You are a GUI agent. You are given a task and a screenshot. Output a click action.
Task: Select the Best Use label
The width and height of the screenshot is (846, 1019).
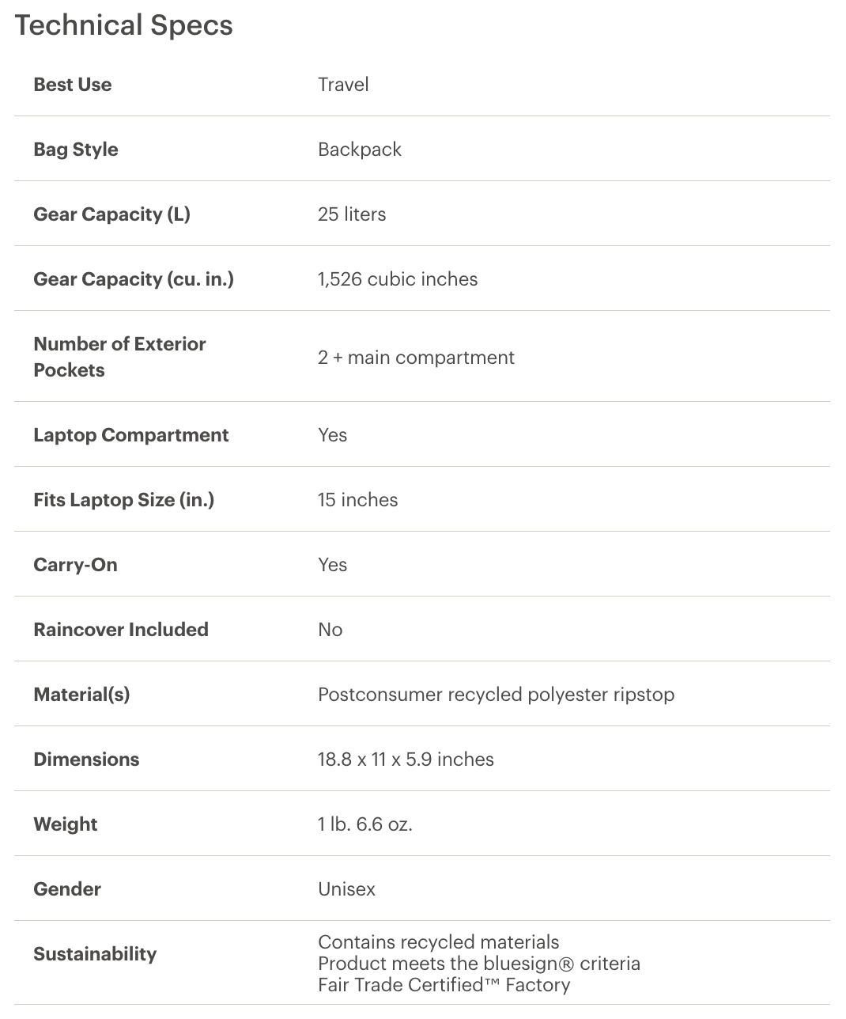tap(73, 85)
